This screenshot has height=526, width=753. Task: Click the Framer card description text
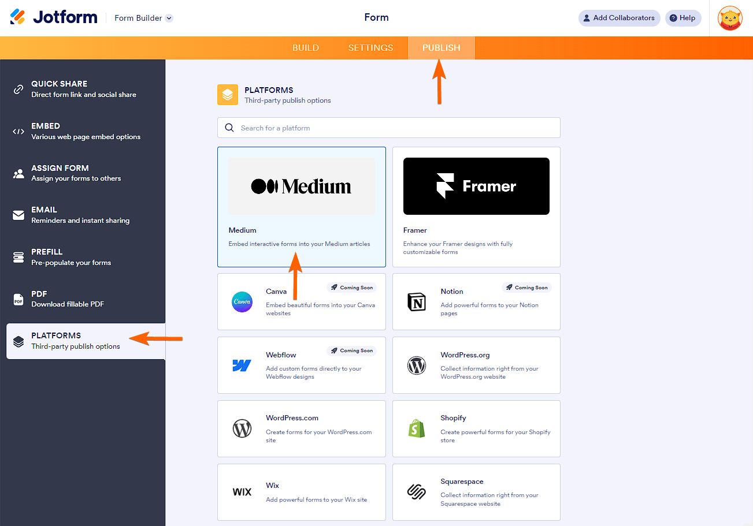click(x=458, y=248)
